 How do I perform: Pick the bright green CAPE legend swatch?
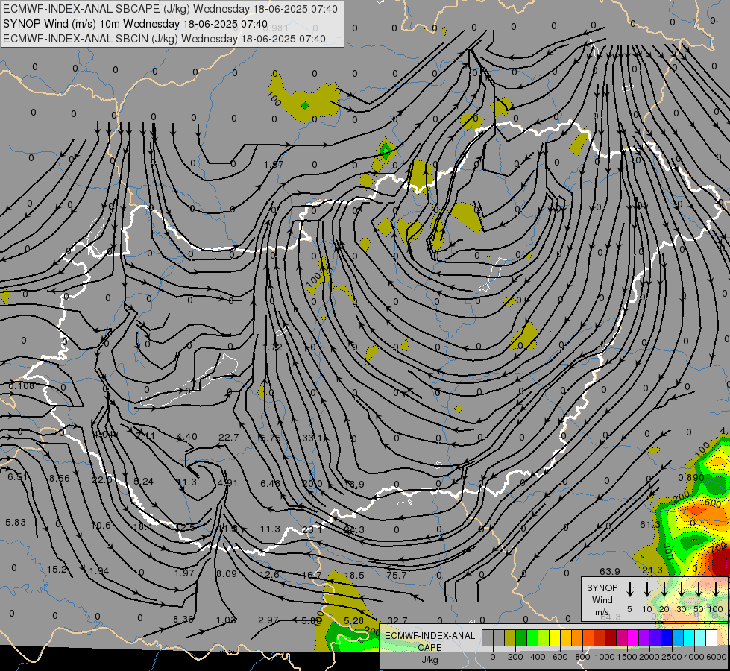click(532, 638)
